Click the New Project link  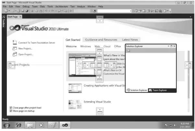pyautogui.click(x=25, y=49)
